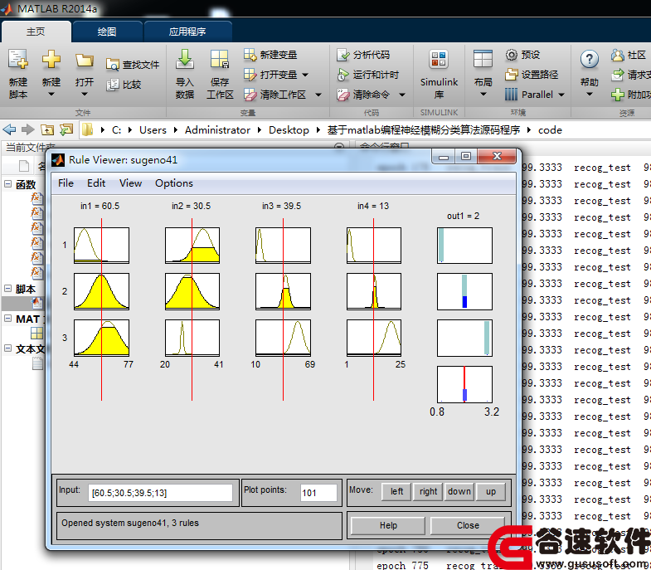Click the left move button
651x570 pixels.
pos(396,491)
